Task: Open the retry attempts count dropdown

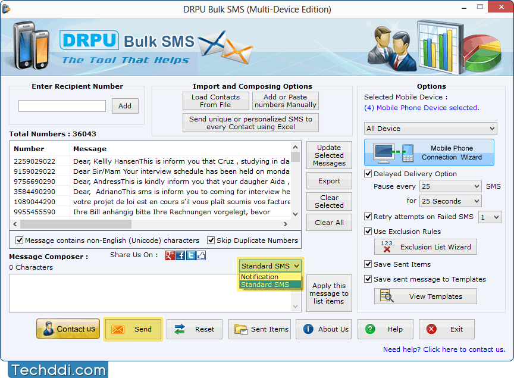Action: [490, 217]
